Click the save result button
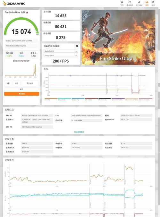This screenshot has height=217, width=160. [x=17, y=83]
